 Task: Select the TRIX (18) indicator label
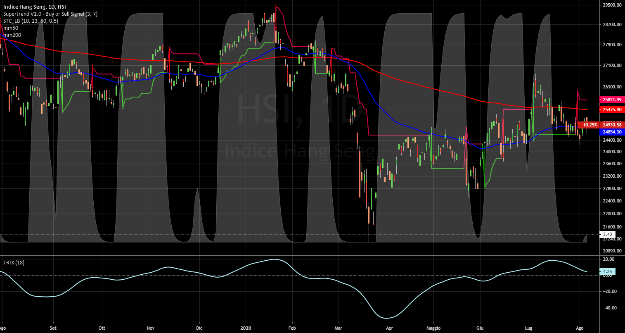point(14,262)
